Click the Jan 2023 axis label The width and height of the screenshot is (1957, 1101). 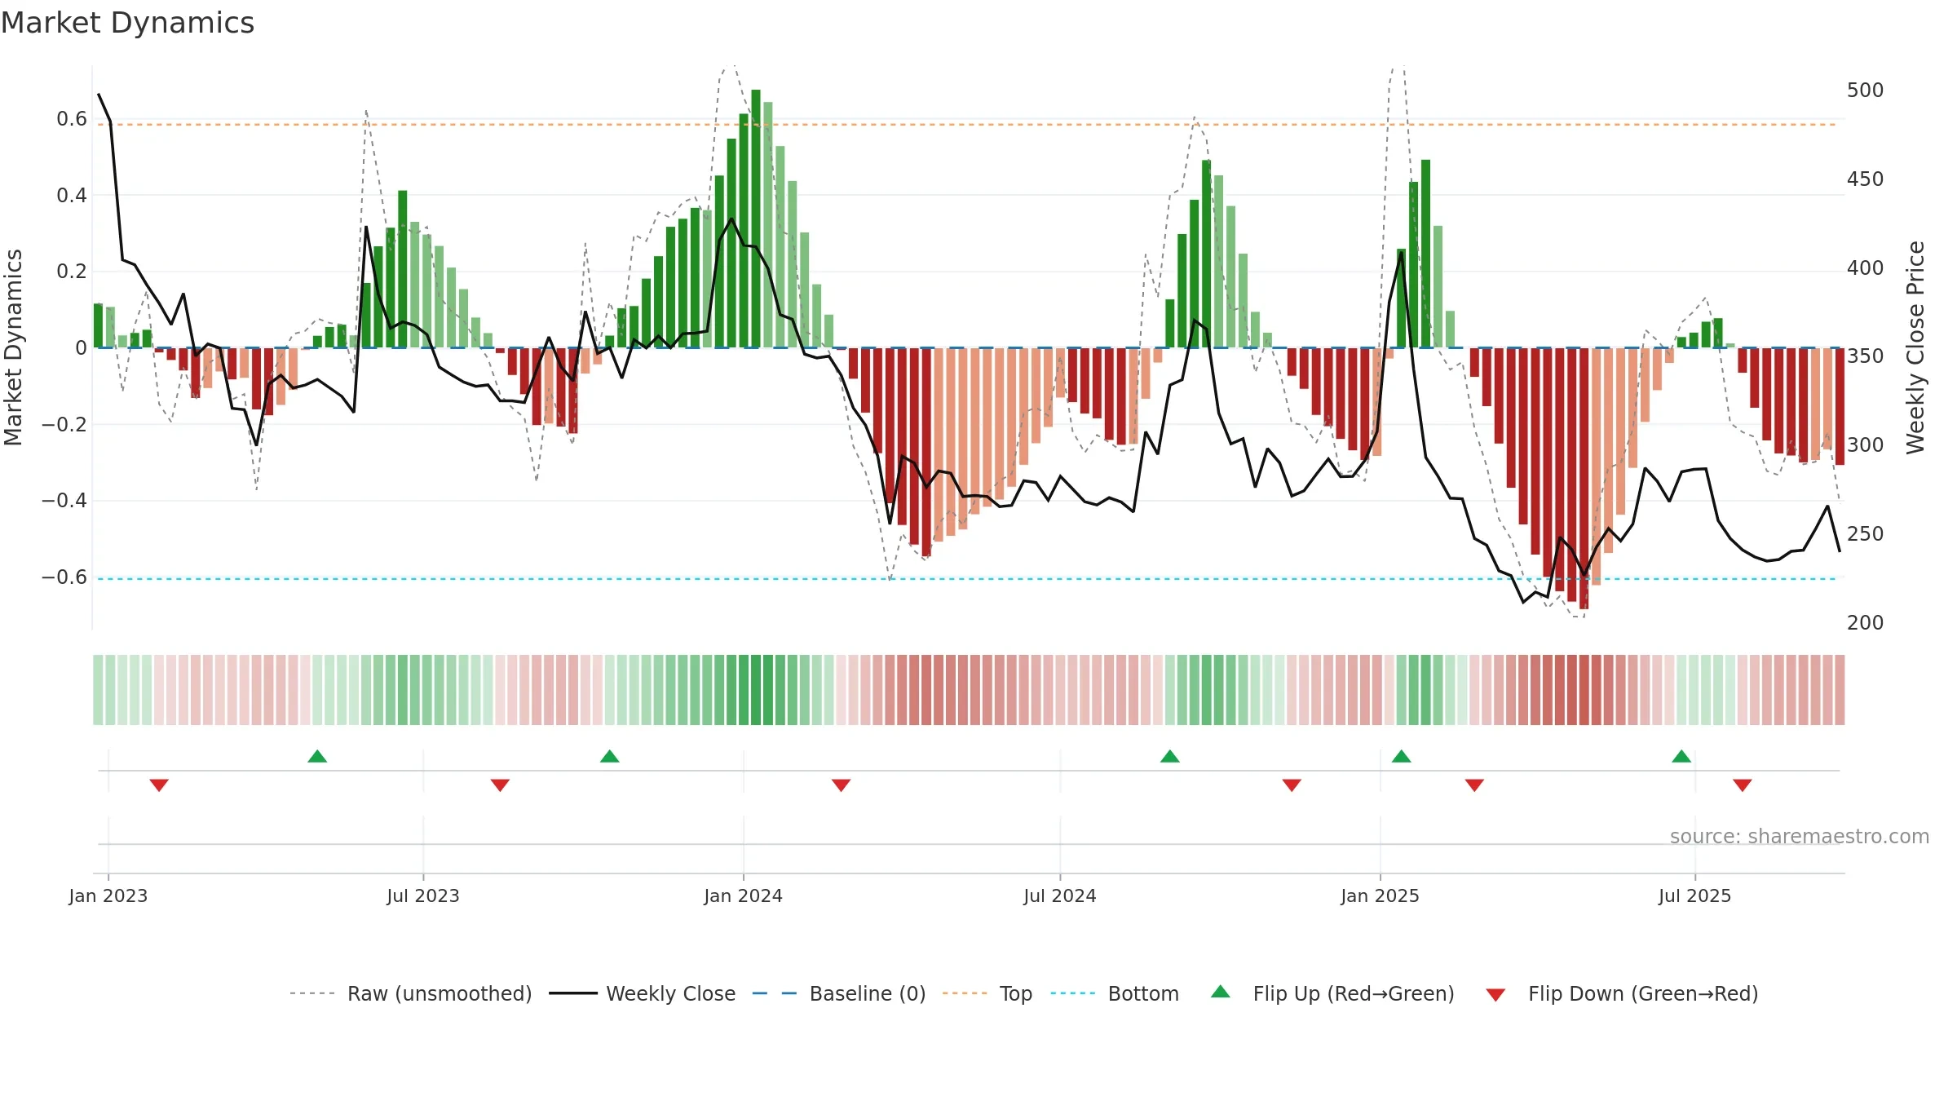(x=108, y=895)
